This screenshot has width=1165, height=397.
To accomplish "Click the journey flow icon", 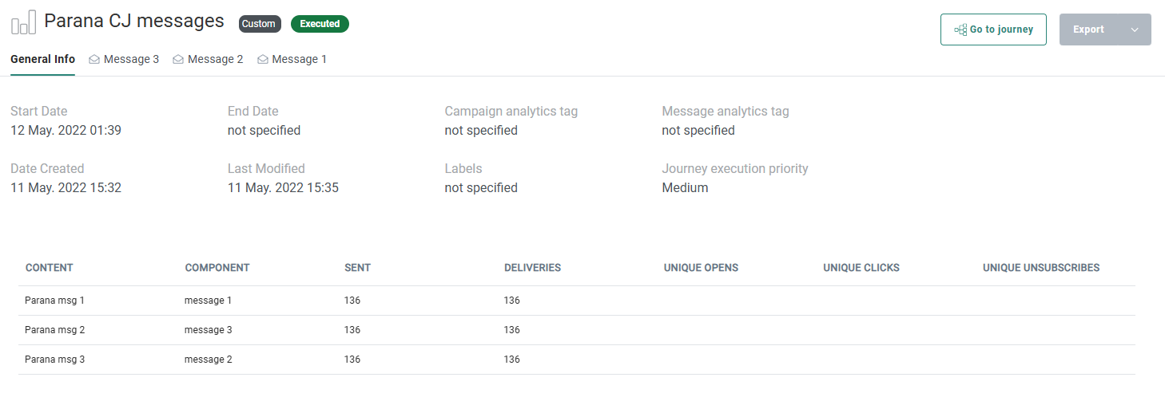I will (960, 29).
